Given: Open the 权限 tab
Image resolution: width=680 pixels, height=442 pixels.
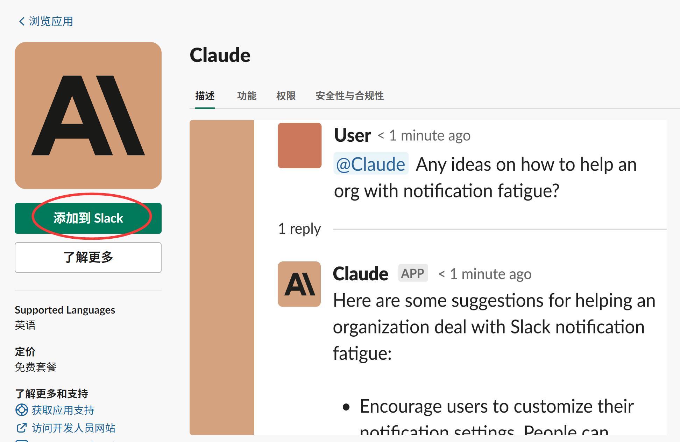Looking at the screenshot, I should click(x=286, y=96).
